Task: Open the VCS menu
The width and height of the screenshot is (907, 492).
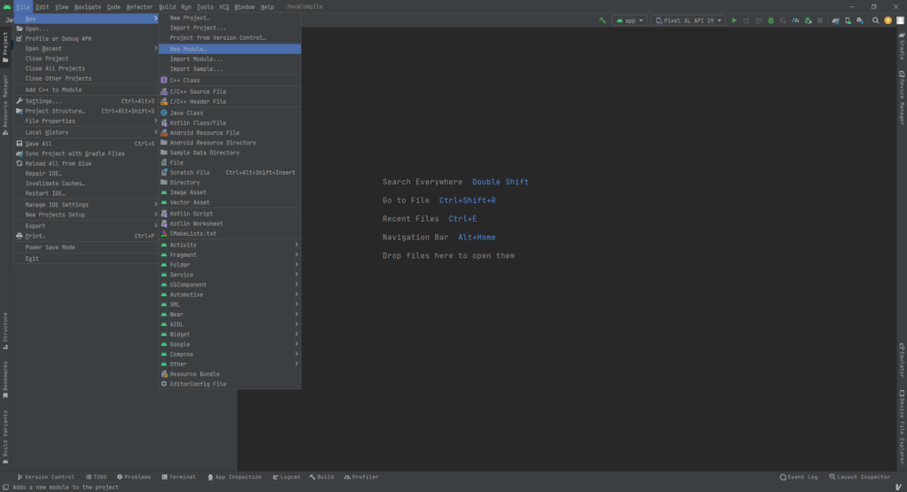Action: (224, 7)
